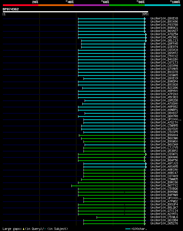The height and width of the screenshot is (231, 183).
Task: Click the cyan ~100% identity color segment
Action: click(163, 5)
